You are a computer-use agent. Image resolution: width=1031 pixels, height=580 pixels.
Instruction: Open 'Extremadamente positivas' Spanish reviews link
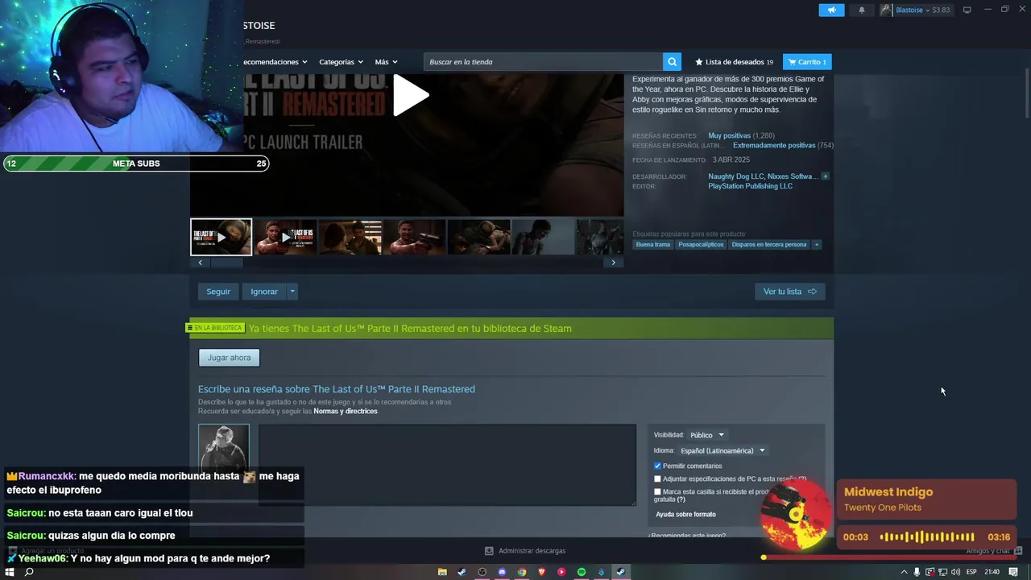pos(774,146)
